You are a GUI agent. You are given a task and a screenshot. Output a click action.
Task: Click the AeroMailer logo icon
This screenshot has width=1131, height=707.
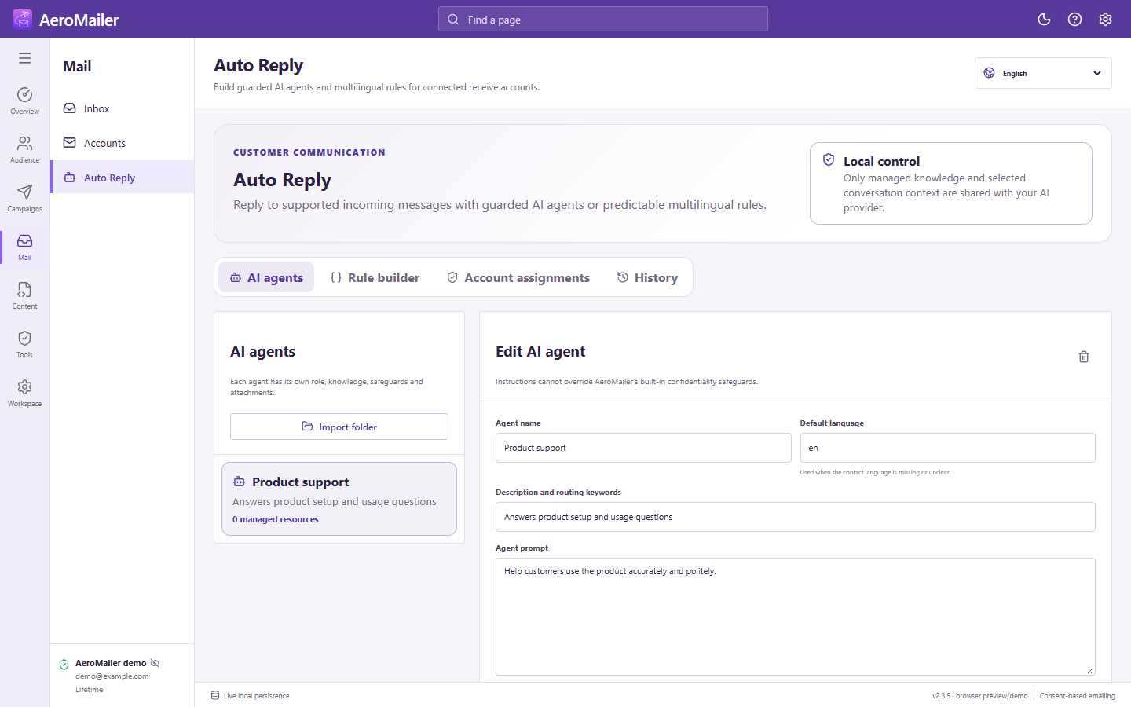coord(22,19)
